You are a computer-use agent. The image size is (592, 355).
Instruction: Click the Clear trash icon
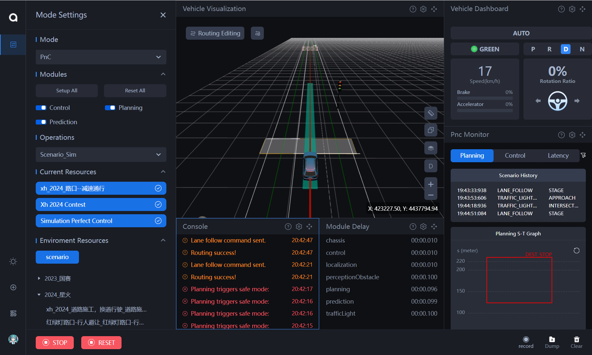[576, 340]
